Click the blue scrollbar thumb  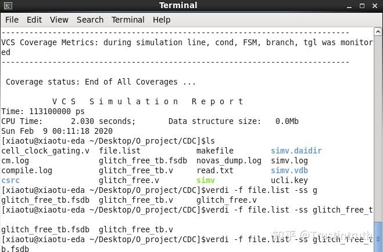pos(378,230)
